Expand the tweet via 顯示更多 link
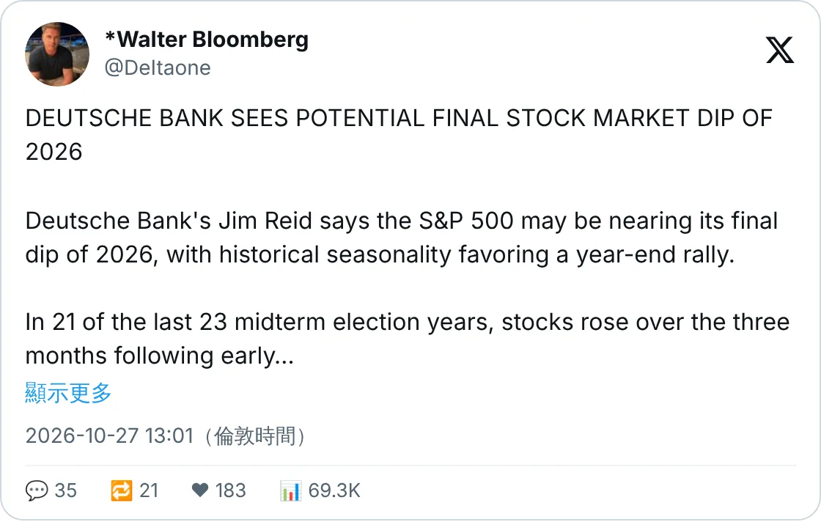This screenshot has height=522, width=821. tap(68, 393)
